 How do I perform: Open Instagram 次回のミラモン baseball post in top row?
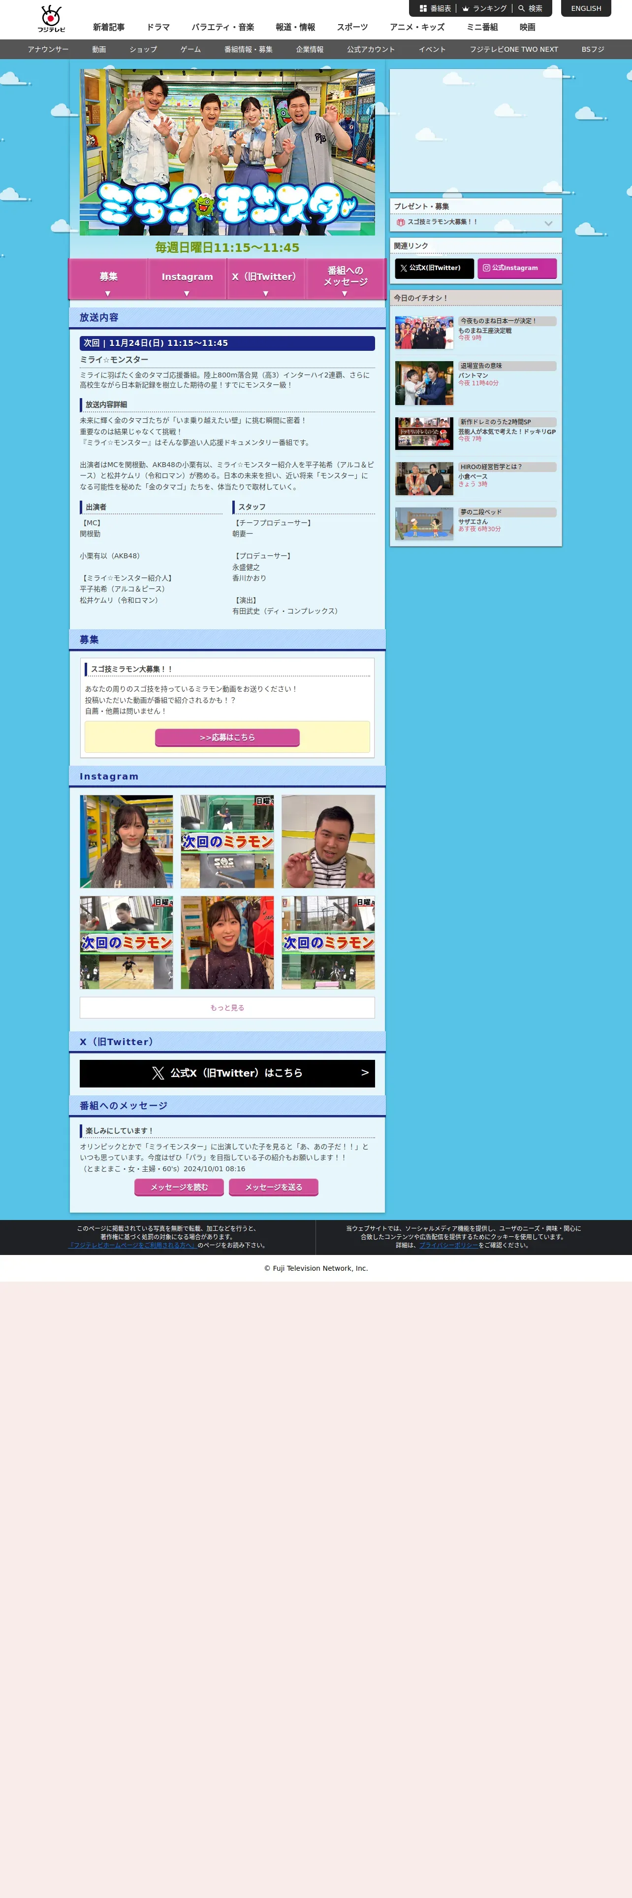point(227,842)
